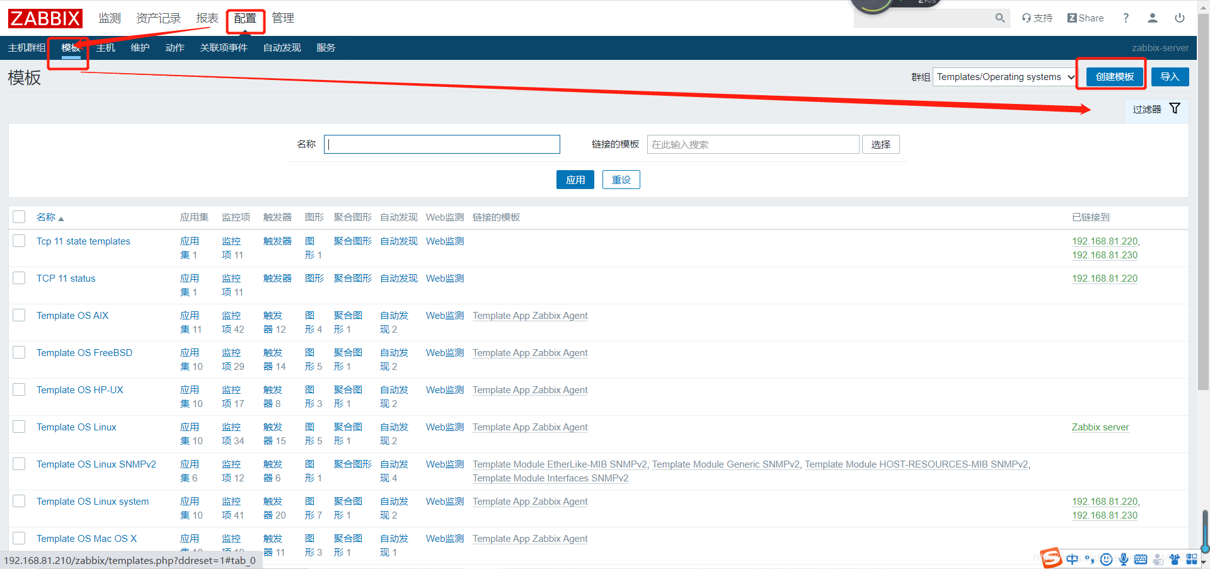Toggle the punctuation mode icon in IME bar

[1089, 559]
